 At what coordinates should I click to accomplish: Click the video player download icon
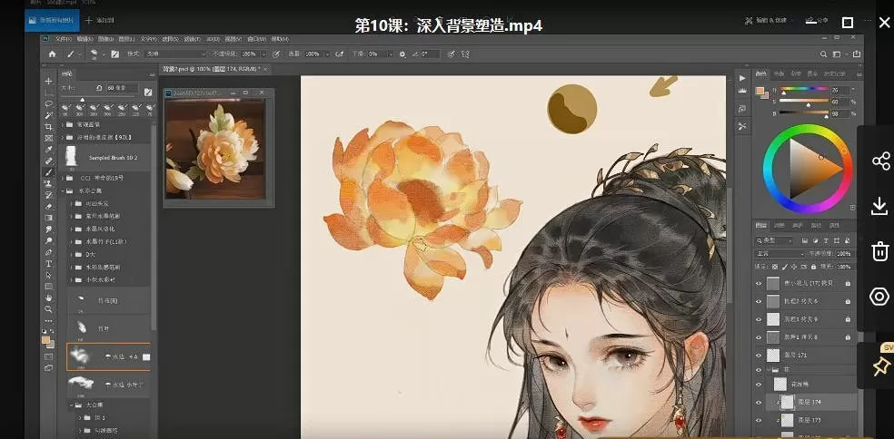pos(880,206)
